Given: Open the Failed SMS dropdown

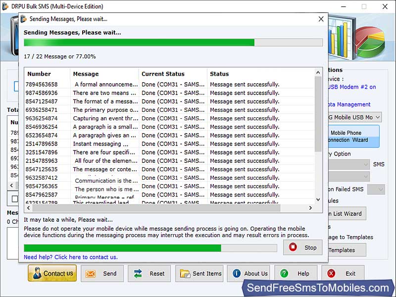Looking at the screenshot, I should click(376, 189).
